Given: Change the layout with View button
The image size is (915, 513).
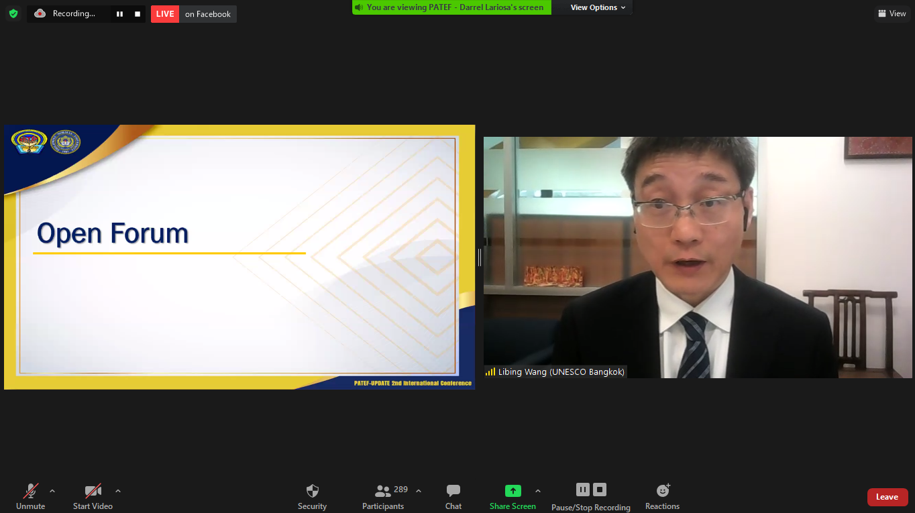Looking at the screenshot, I should [892, 13].
